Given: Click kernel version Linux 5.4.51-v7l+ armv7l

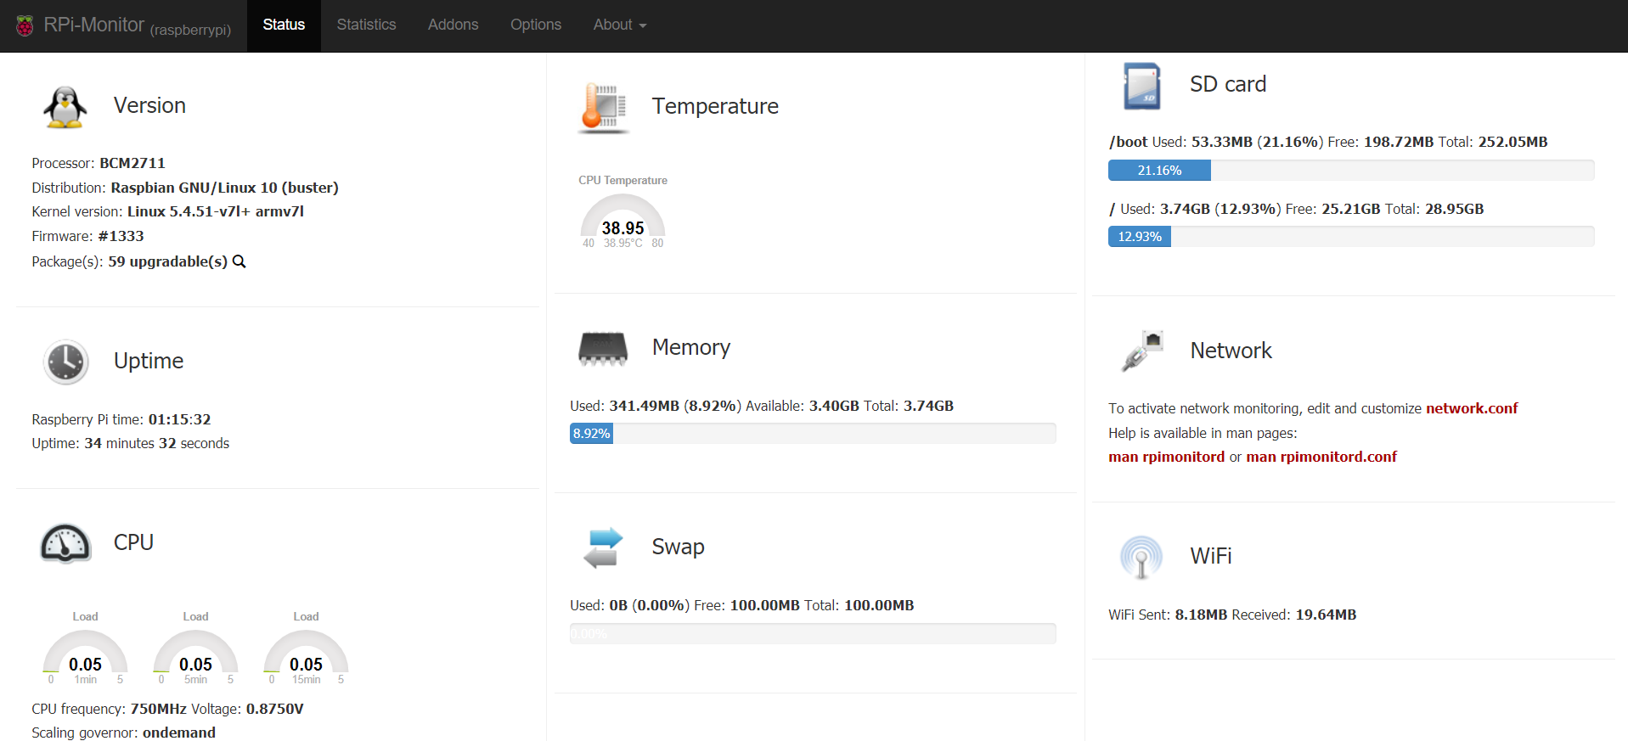Looking at the screenshot, I should [x=216, y=211].
